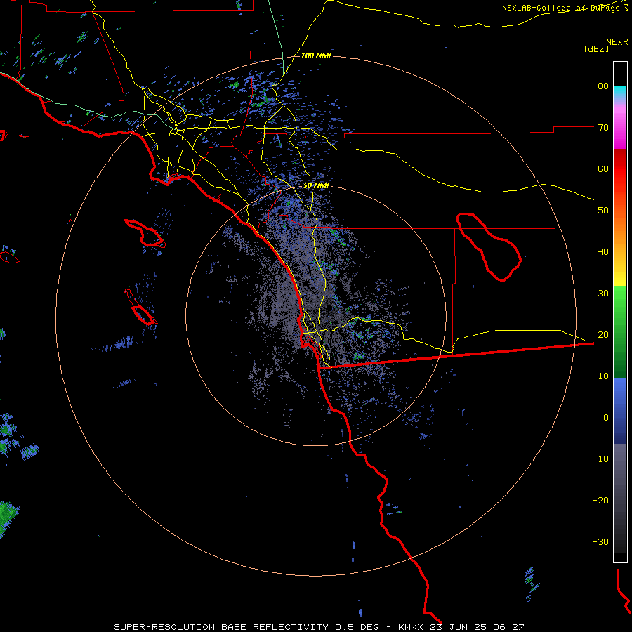Screen dimensions: 632x632
Task: Click the gray segment of the color bar
Action: (620, 498)
